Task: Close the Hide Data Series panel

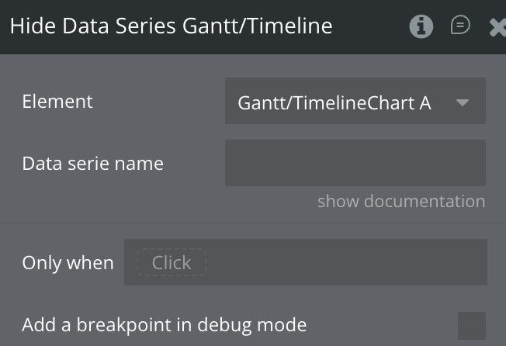Action: tap(498, 27)
